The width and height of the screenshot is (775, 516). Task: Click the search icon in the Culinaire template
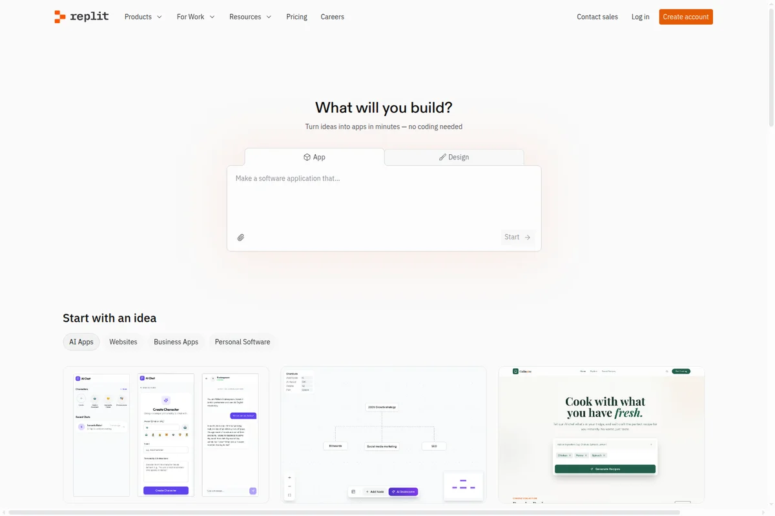[666, 372]
